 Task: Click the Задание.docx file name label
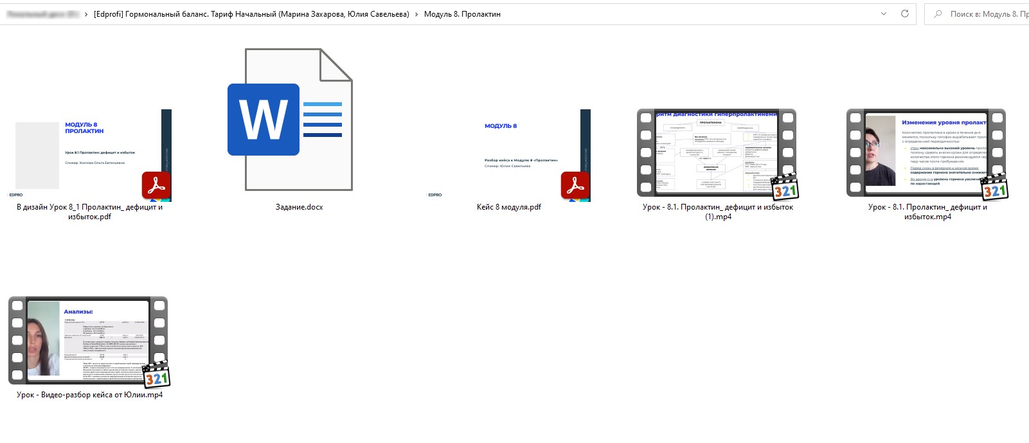299,207
